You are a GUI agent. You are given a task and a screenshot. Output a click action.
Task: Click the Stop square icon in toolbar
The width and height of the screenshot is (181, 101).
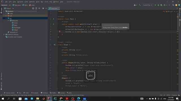(x=169, y=5)
